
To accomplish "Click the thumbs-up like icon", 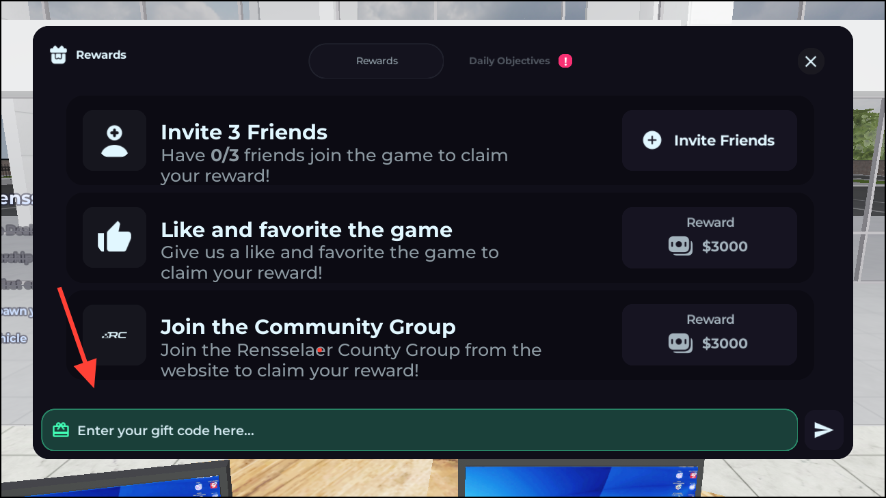I will click(114, 238).
